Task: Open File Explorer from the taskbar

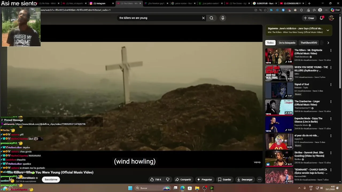Action: click(x=197, y=188)
